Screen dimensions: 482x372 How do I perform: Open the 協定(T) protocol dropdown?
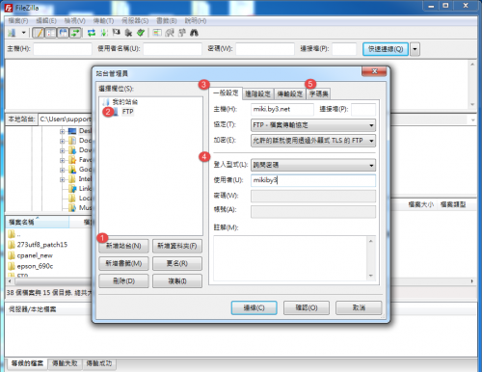pos(313,125)
